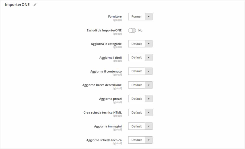Open the Aggiorna le categorie dropdown
Screen dimensions: 245x149
tap(140, 44)
